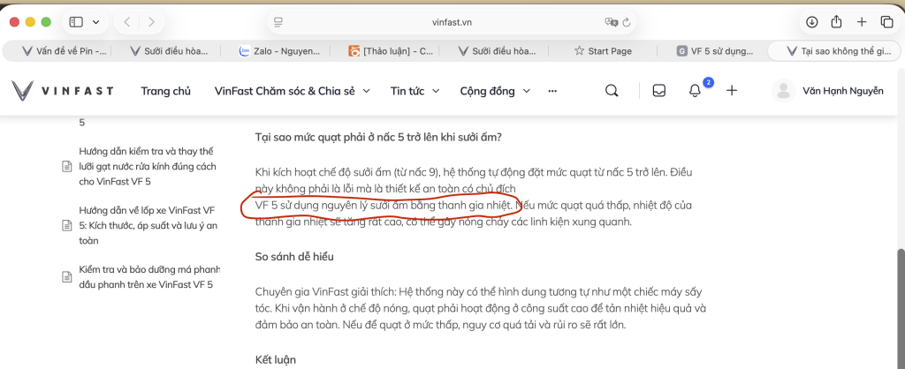Viewport: 905px width, 369px height.
Task: Open Trang chủ menu item
Action: tap(165, 91)
